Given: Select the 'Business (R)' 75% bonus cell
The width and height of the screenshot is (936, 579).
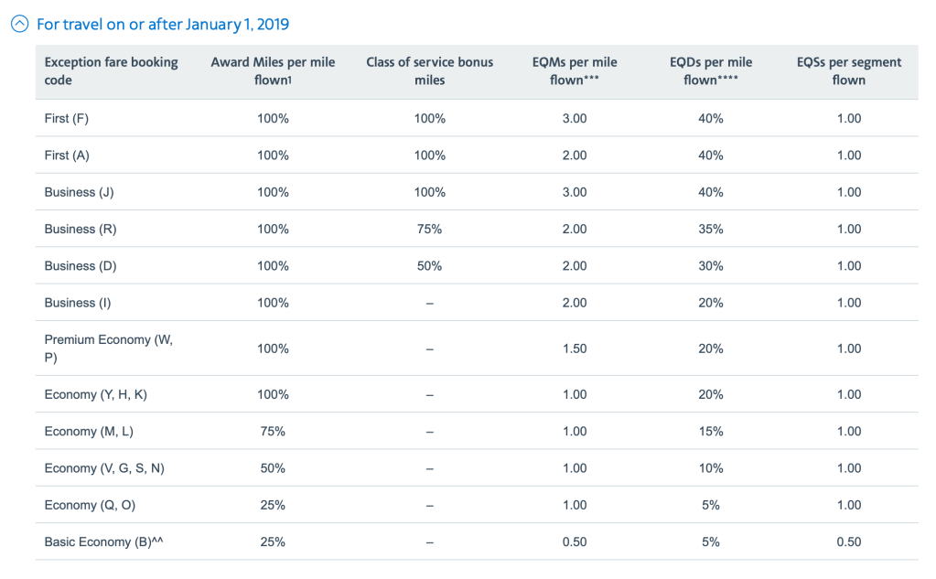Looking at the screenshot, I should 429,230.
